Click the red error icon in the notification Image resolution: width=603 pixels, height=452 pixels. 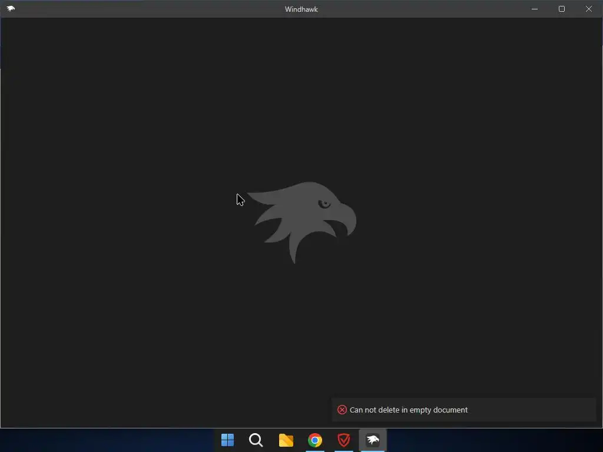tap(342, 410)
